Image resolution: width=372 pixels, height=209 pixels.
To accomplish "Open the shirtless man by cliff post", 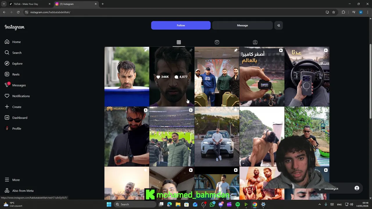I will (x=262, y=136).
